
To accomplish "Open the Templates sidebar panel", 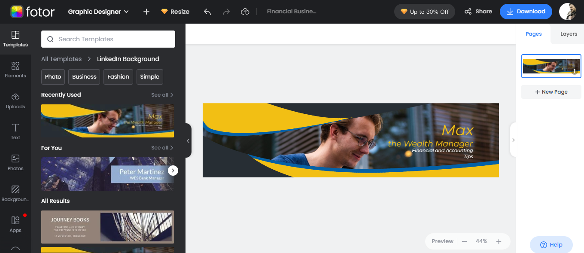I will coord(15,39).
